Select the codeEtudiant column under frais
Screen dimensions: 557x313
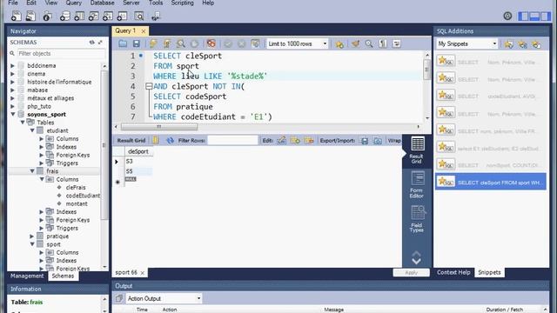pos(83,196)
